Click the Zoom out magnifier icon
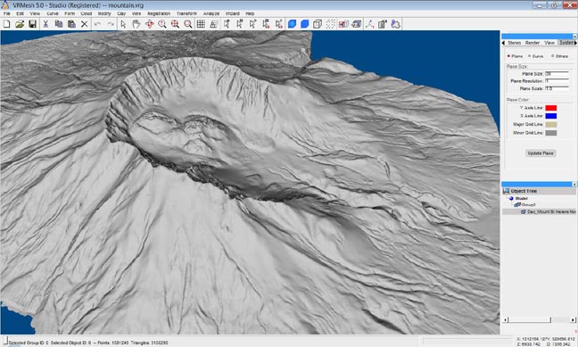This screenshot has height=347, width=578. coord(188,24)
